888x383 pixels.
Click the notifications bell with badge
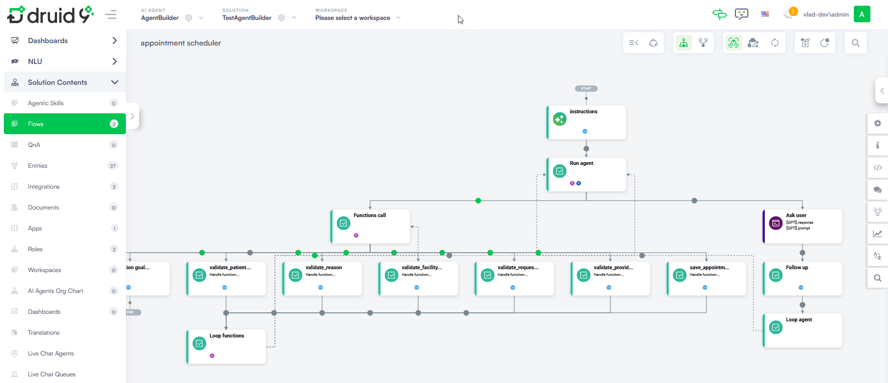tap(789, 14)
